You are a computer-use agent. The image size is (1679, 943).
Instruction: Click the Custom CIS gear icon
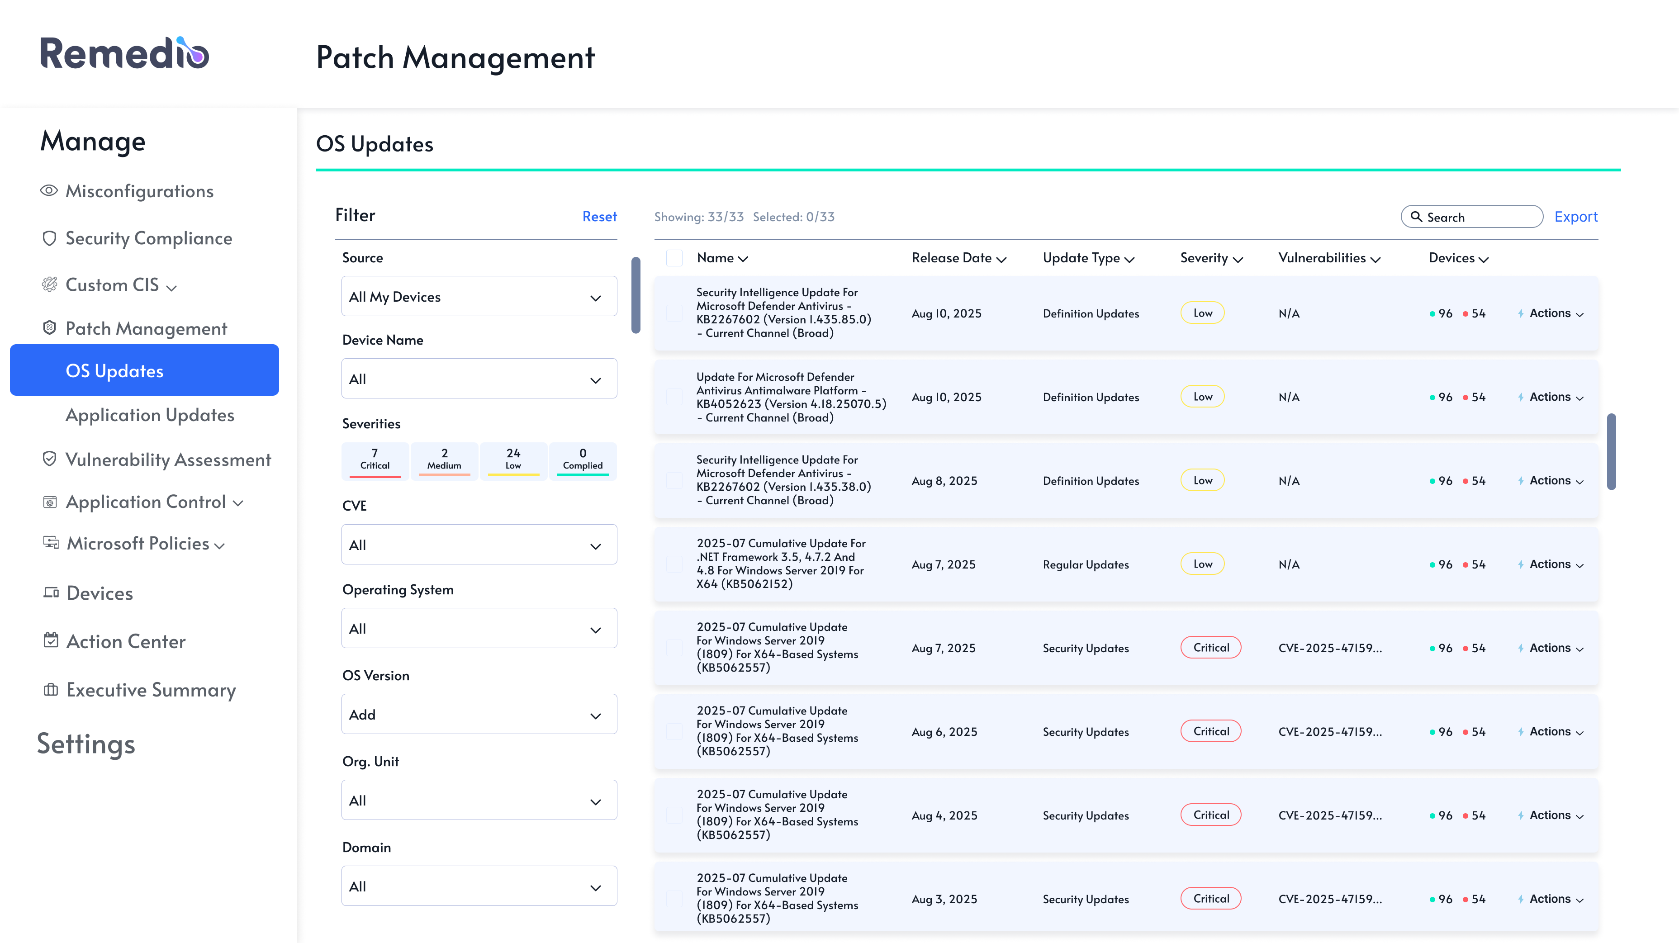click(49, 285)
